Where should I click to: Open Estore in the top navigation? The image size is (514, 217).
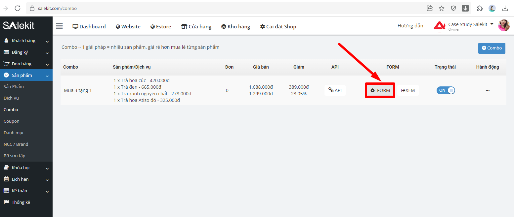pos(161,26)
